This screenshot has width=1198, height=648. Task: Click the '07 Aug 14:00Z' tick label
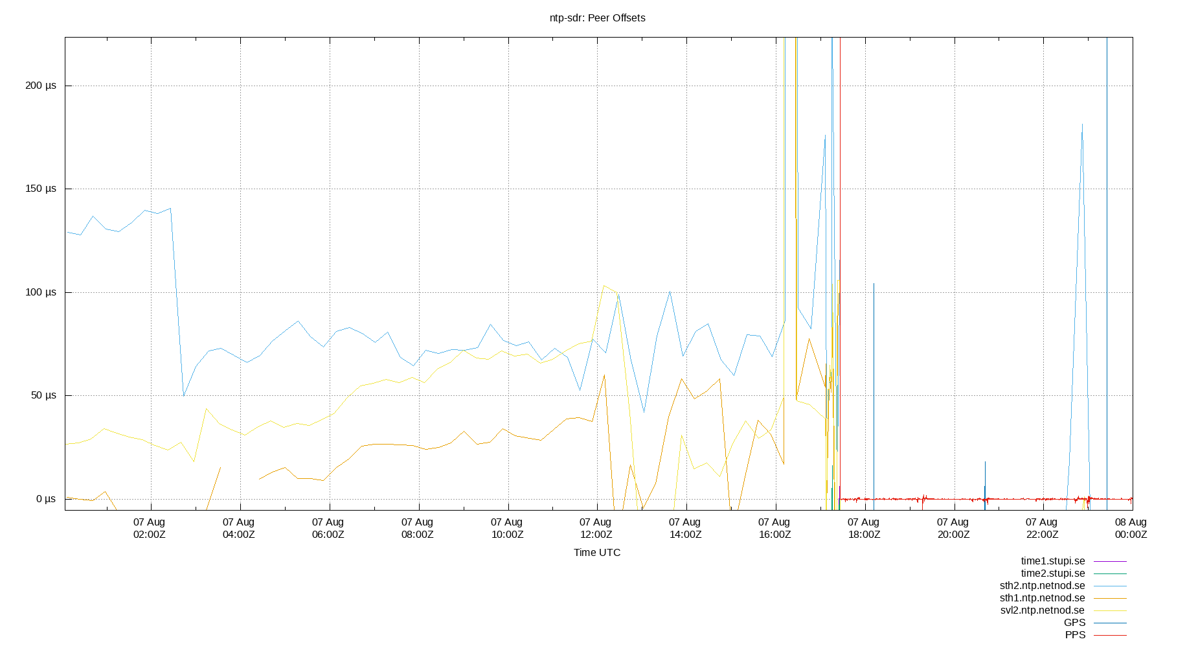685,528
